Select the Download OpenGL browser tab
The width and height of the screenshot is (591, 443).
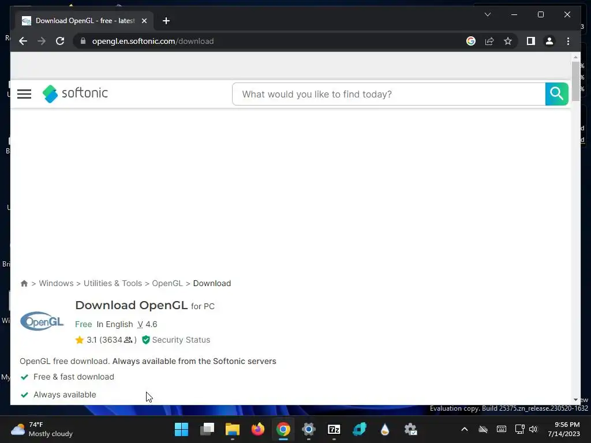(x=85, y=21)
